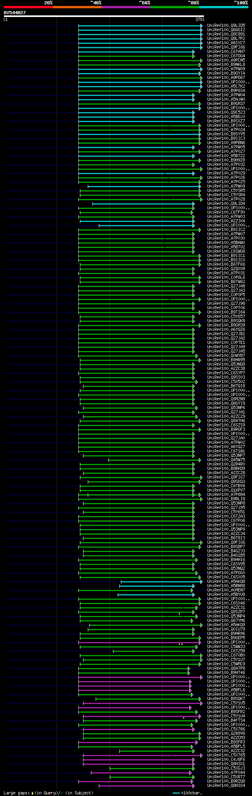Select label UniRef100_Q9FIG6
Viewport: 252px width, 796px height.
click(x=226, y=543)
